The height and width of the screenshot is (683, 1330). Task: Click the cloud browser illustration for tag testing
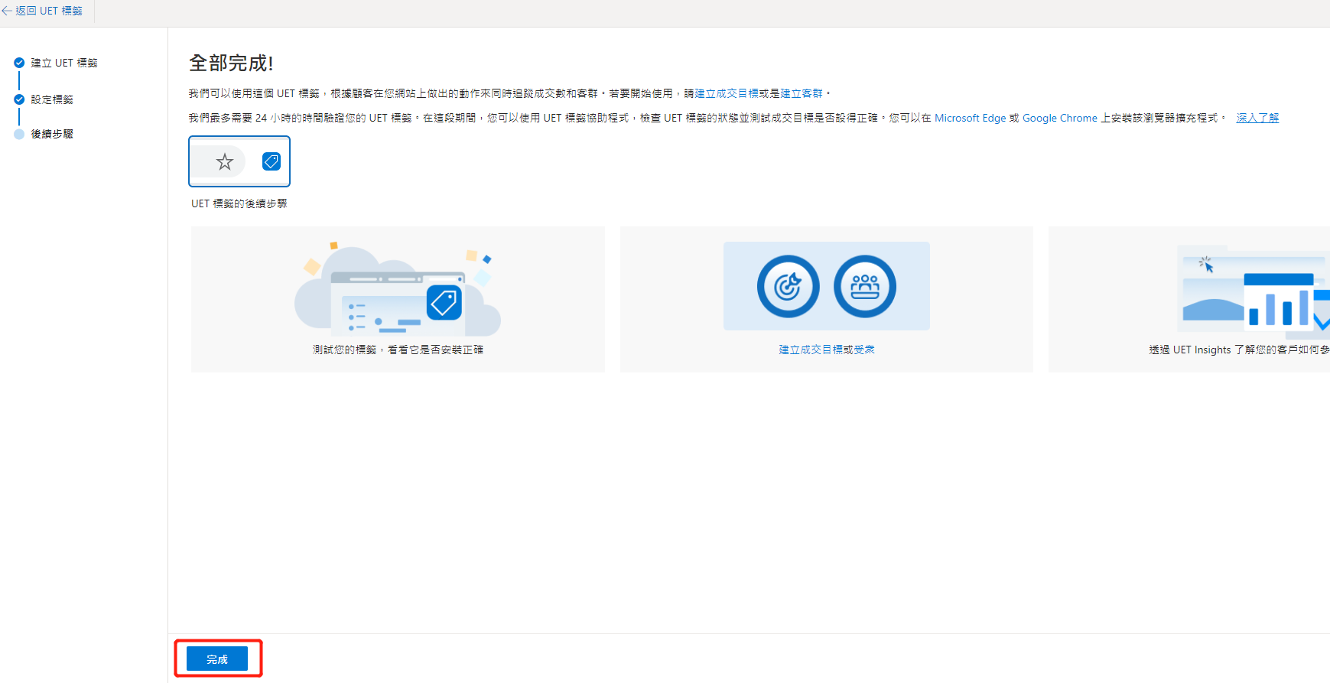pos(398,288)
